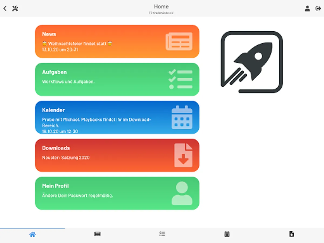Switch to the downloads tab in bottom bar
The width and height of the screenshot is (324, 243).
tap(292, 234)
